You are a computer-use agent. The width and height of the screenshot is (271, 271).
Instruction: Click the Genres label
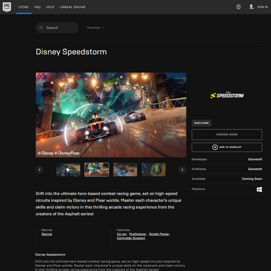click(x=47, y=230)
